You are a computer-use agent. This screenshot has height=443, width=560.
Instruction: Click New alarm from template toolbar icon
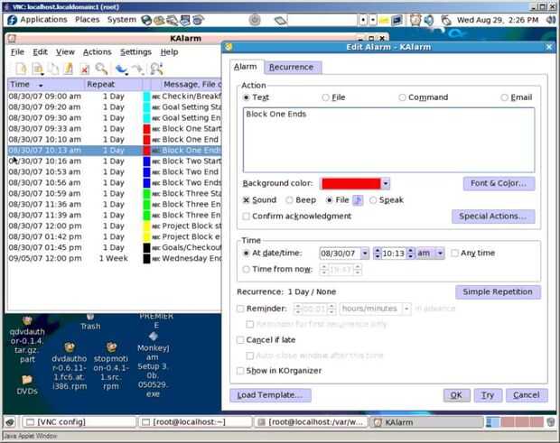coord(38,69)
